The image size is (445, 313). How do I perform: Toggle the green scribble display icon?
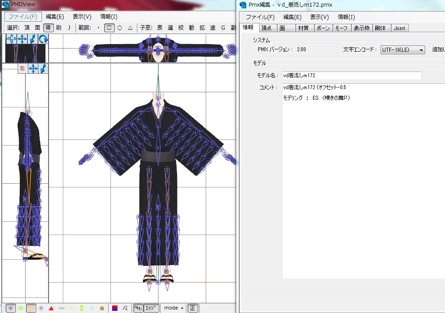click(21, 308)
